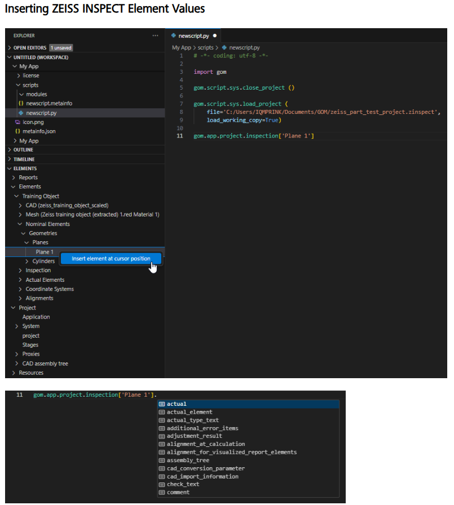Expand the Resources node
The width and height of the screenshot is (454, 505).
(14, 373)
